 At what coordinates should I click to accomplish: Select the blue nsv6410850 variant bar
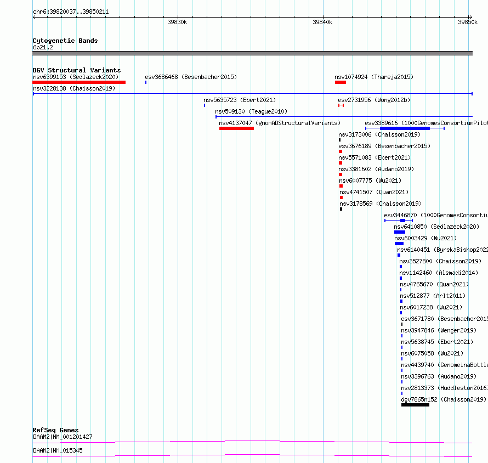(400, 232)
